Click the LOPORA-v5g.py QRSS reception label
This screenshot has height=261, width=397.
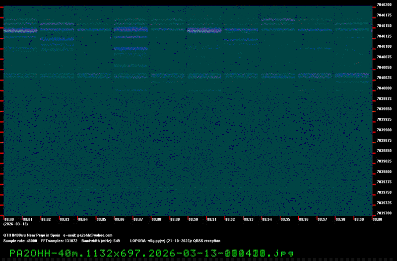tap(175, 241)
